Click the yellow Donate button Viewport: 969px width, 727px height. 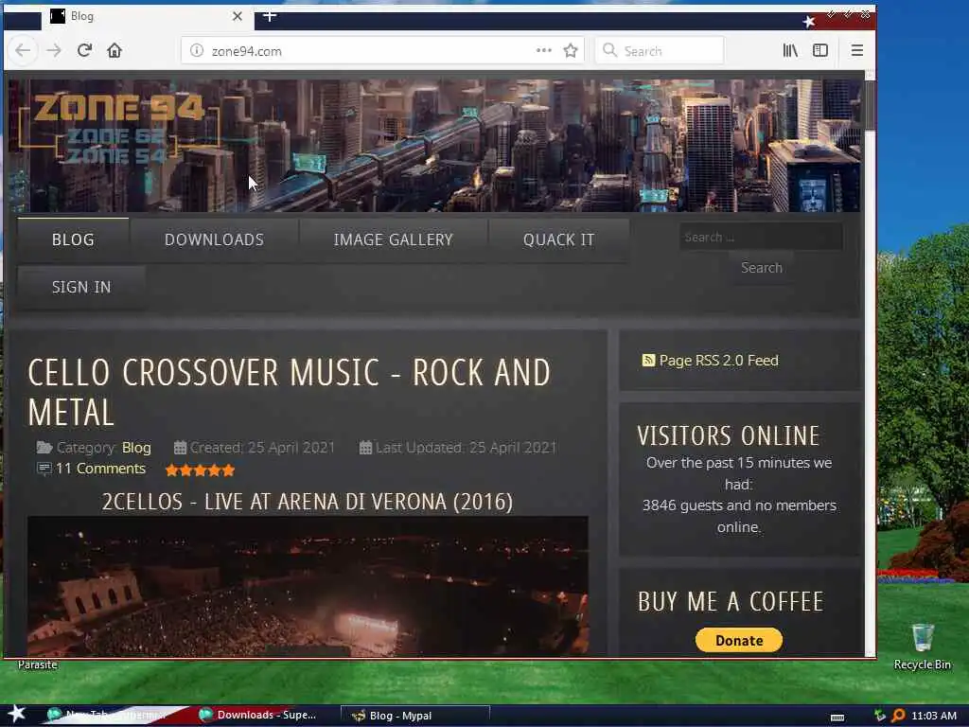[x=739, y=641]
